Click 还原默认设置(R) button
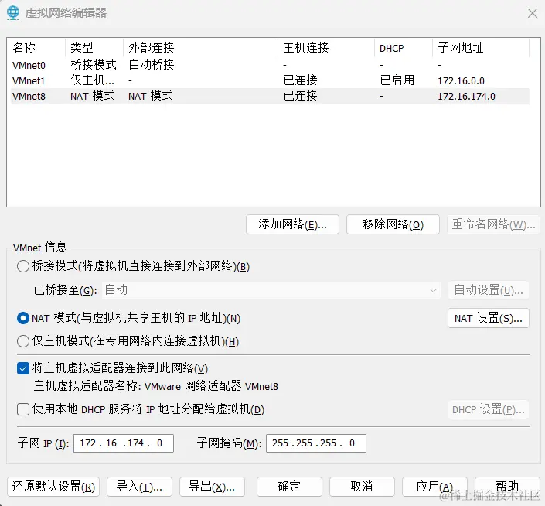Image resolution: width=545 pixels, height=506 pixels. 53,487
